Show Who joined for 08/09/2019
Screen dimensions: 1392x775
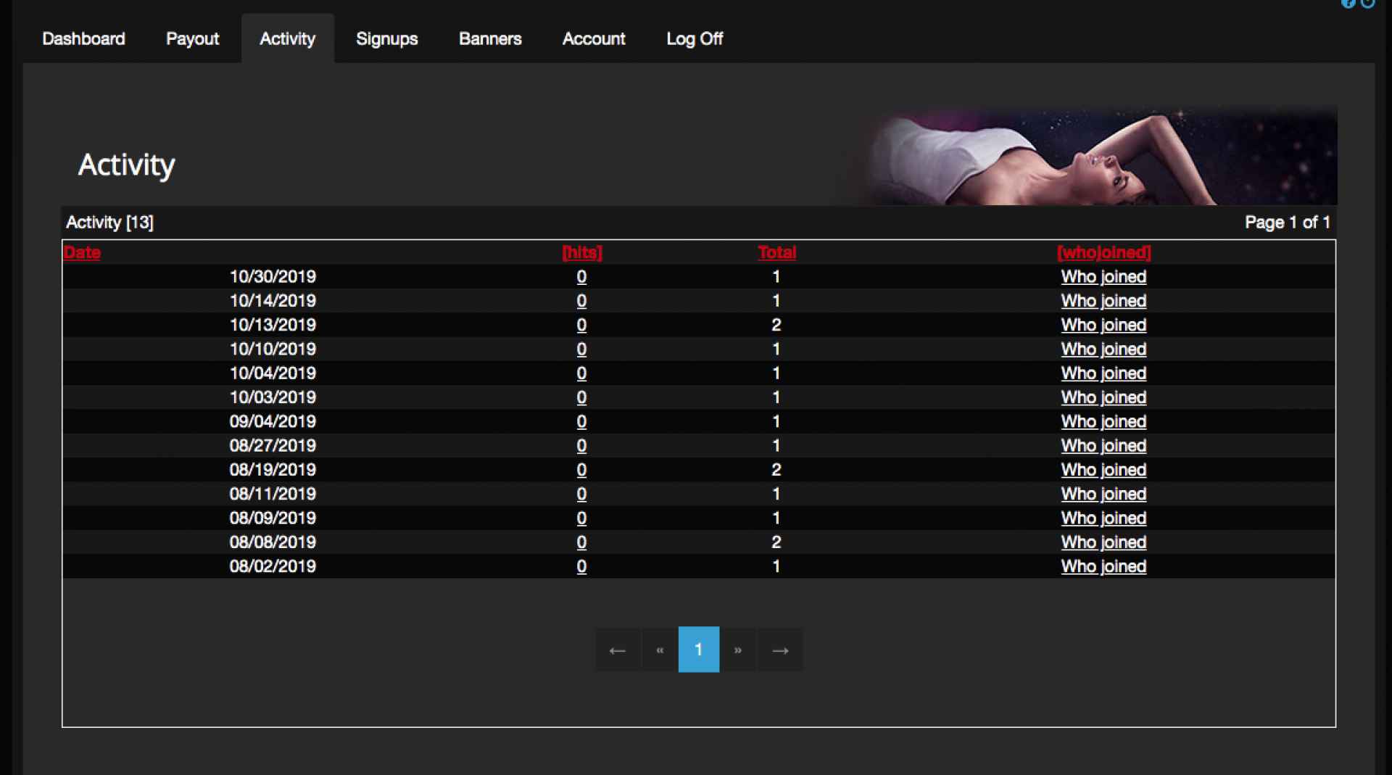click(x=1103, y=518)
